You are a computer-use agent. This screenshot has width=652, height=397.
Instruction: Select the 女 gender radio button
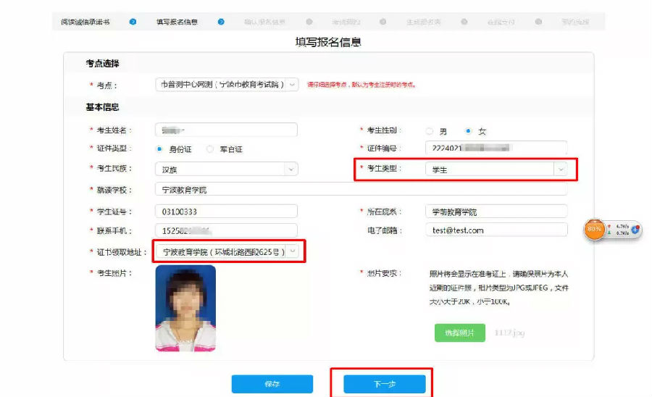(x=469, y=131)
